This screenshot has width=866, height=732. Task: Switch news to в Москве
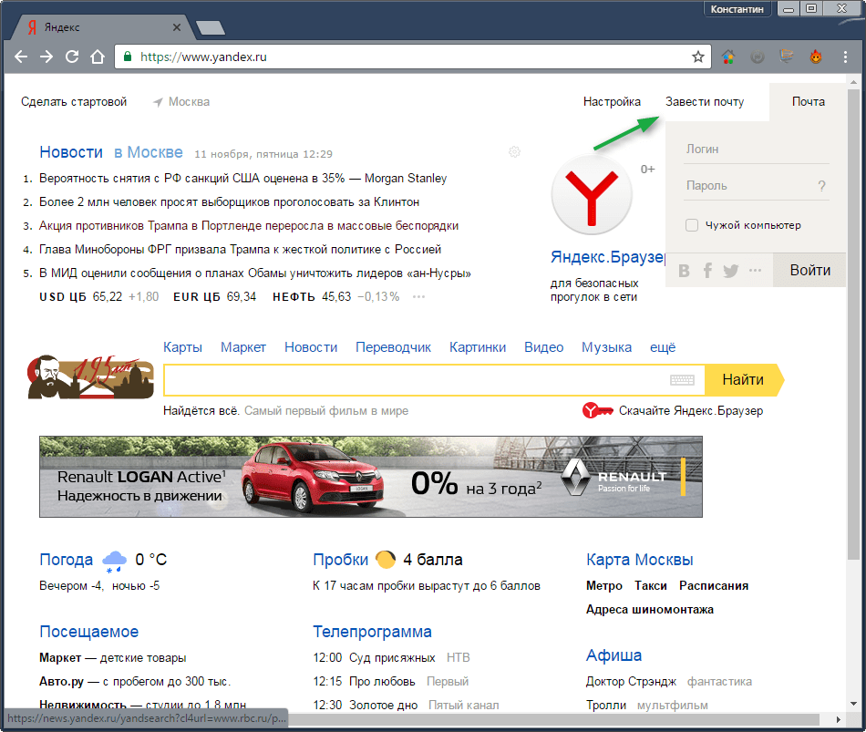[148, 152]
